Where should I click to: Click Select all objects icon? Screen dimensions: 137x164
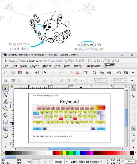pyautogui.click(x=6, y=81)
